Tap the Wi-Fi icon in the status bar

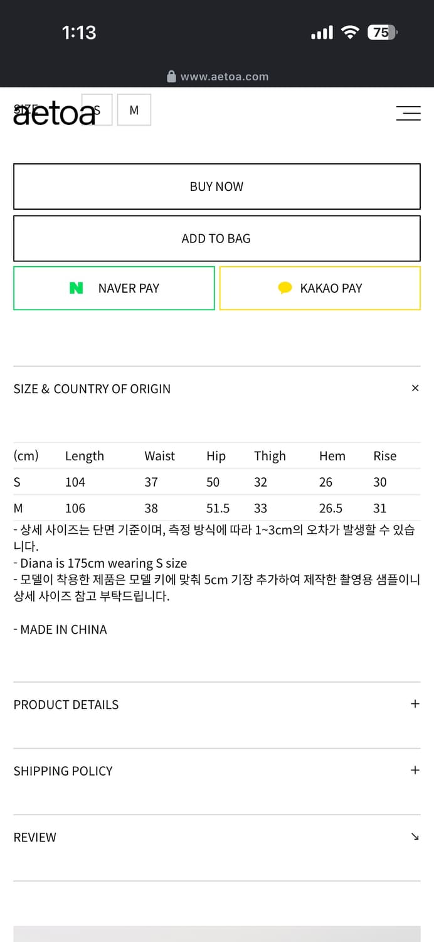tap(350, 31)
